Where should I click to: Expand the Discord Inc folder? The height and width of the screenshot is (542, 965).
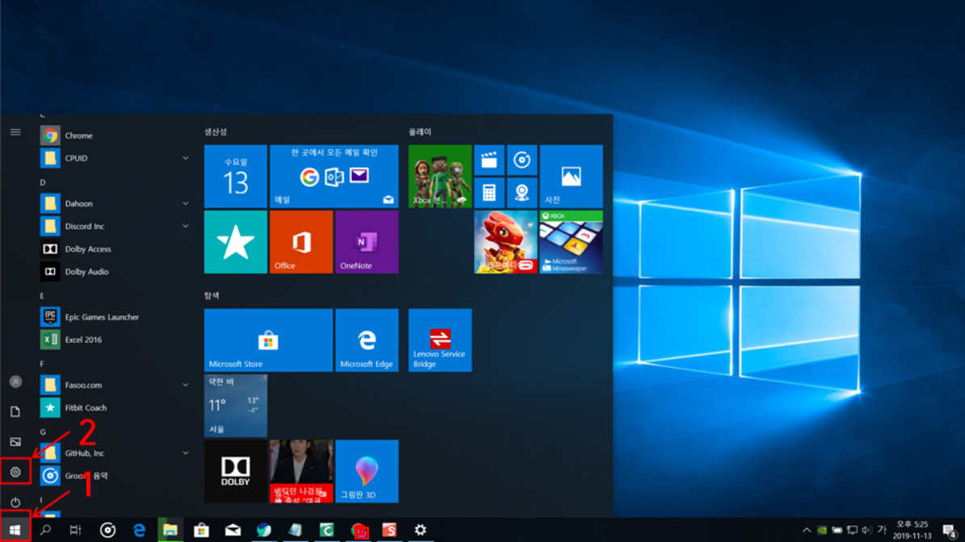click(185, 226)
